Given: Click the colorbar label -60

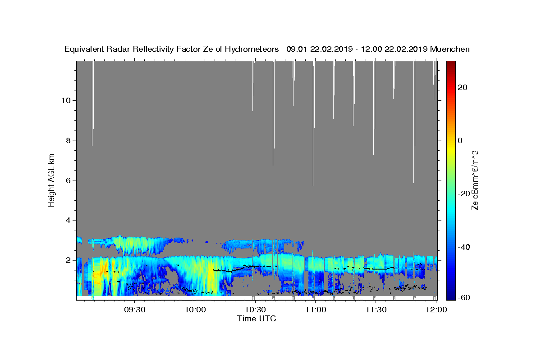Looking at the screenshot, I should tap(464, 297).
